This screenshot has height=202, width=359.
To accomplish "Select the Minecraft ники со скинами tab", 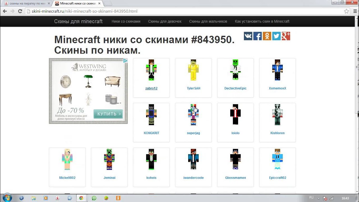I will (78, 3).
